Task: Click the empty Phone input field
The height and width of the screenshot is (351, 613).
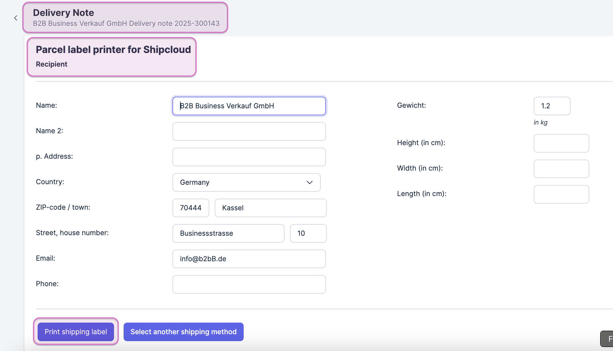Action: [249, 284]
